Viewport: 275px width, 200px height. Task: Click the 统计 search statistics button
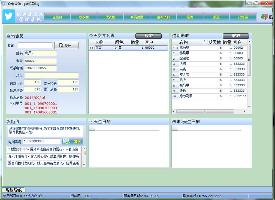[66, 45]
